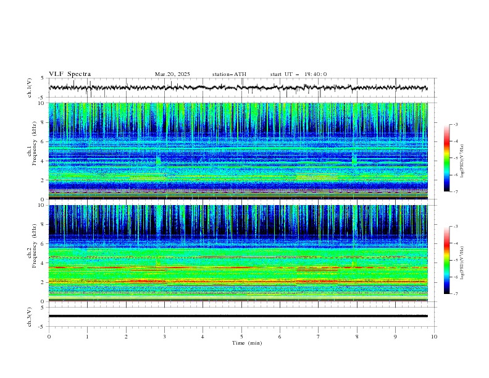Viewport: 489px width, 378px height.
Task: Click the ch.3 flat voltage trace
Action: [x=238, y=316]
